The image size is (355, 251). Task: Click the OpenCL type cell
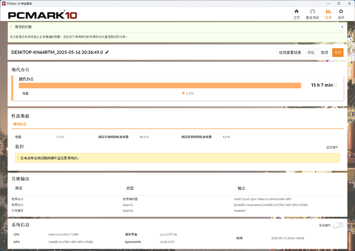click(x=128, y=205)
